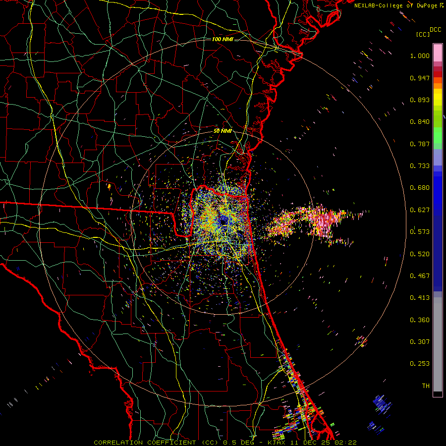Click the 02:22 timestamp in the caption

[346, 443]
